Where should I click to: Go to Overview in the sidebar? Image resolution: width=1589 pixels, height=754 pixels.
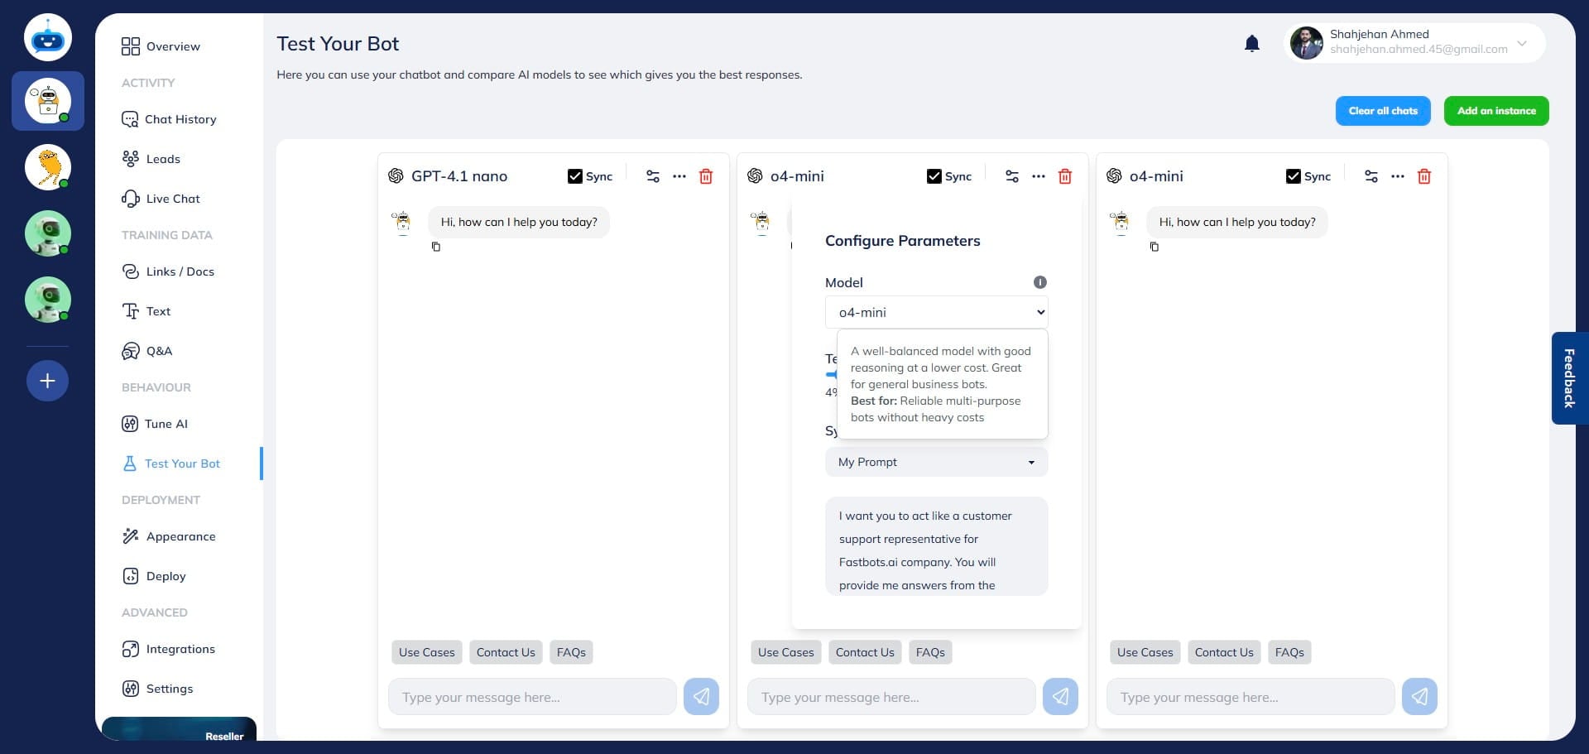tap(161, 46)
